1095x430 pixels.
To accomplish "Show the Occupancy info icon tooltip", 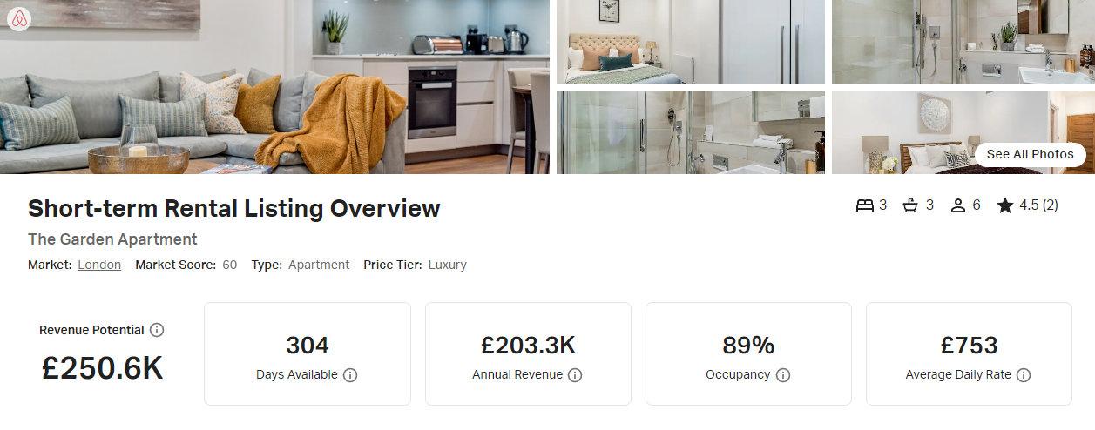I will (783, 375).
